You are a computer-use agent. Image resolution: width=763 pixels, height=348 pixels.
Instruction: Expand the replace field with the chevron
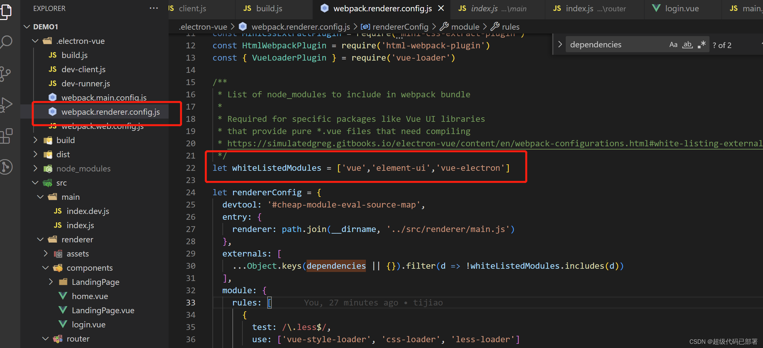560,44
